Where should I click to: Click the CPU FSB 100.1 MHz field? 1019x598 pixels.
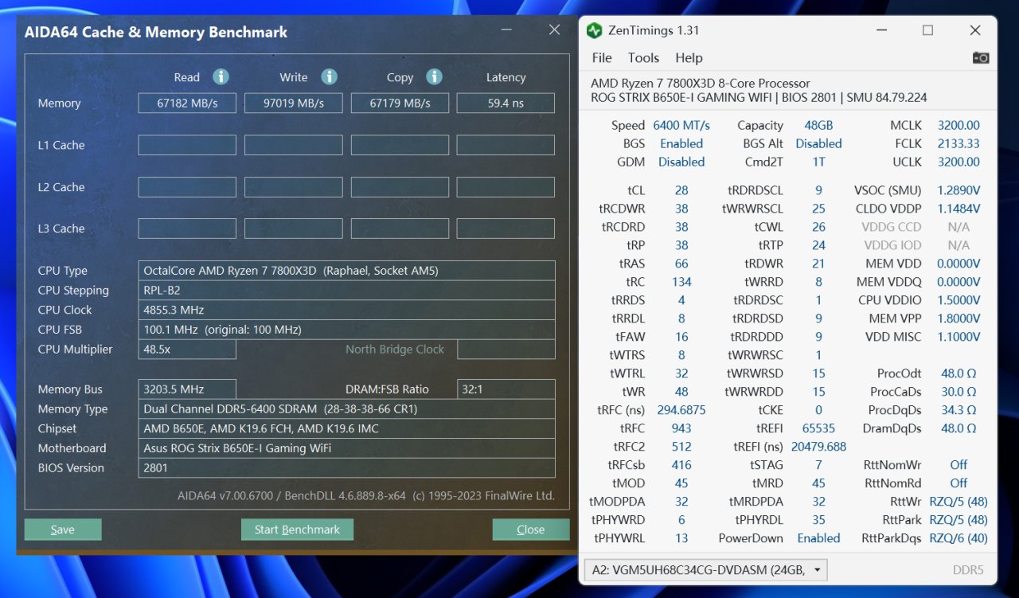pyautogui.click(x=346, y=330)
